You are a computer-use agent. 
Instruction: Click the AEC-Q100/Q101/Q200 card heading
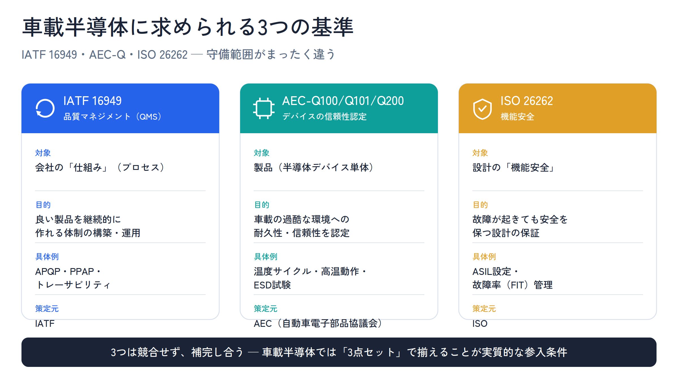tap(343, 101)
